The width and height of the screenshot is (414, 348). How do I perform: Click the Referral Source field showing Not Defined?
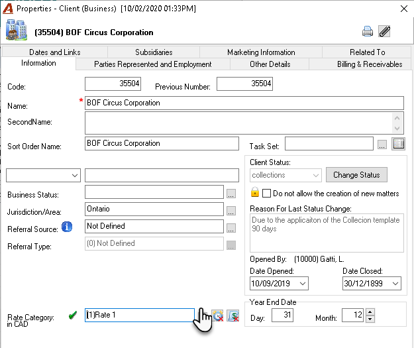pyautogui.click(x=154, y=226)
